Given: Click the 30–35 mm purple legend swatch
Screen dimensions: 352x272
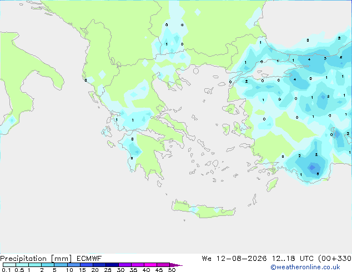Looking at the screenshot, I should point(124,265).
